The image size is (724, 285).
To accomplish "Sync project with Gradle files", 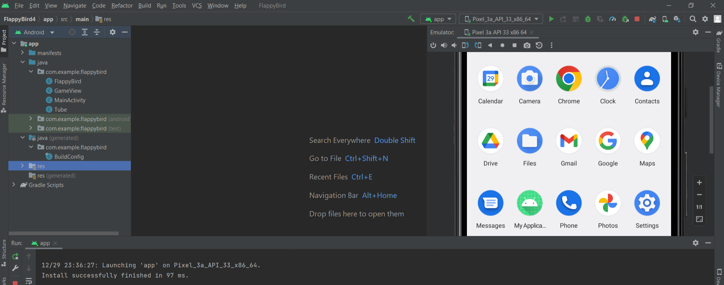I will (653, 19).
